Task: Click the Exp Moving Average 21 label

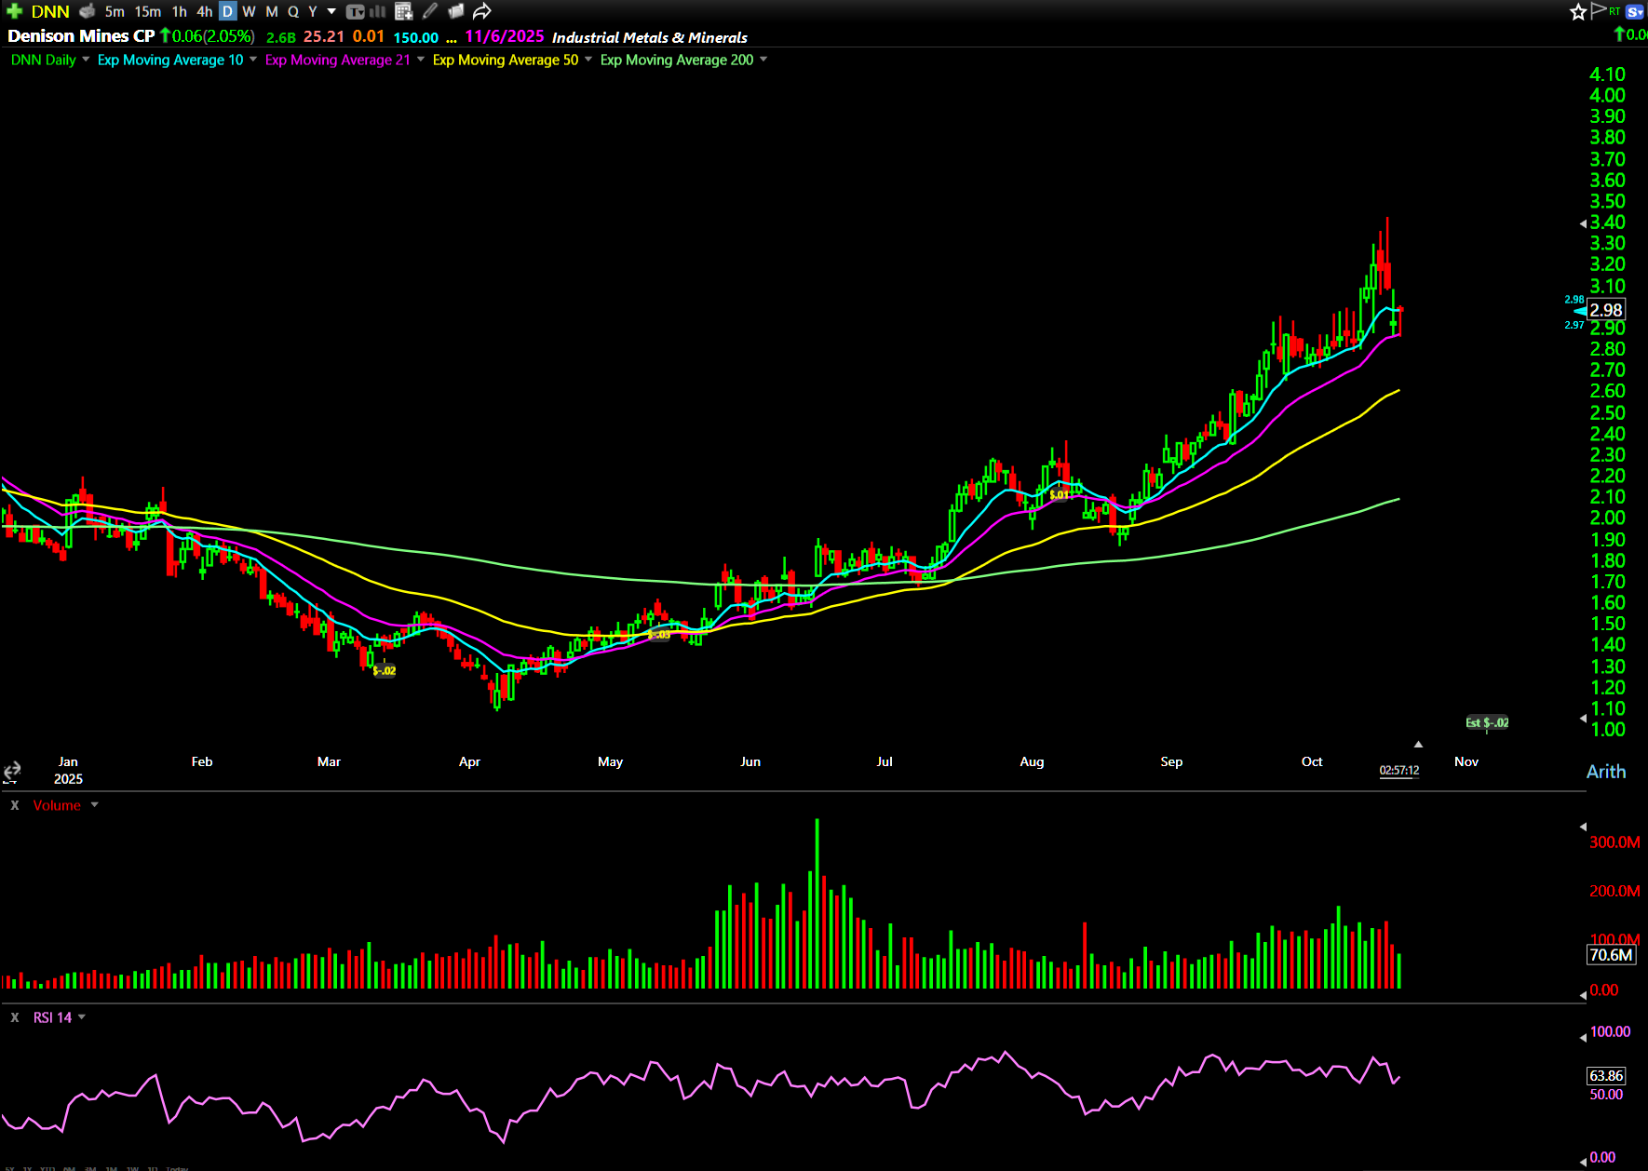Action: 337,60
